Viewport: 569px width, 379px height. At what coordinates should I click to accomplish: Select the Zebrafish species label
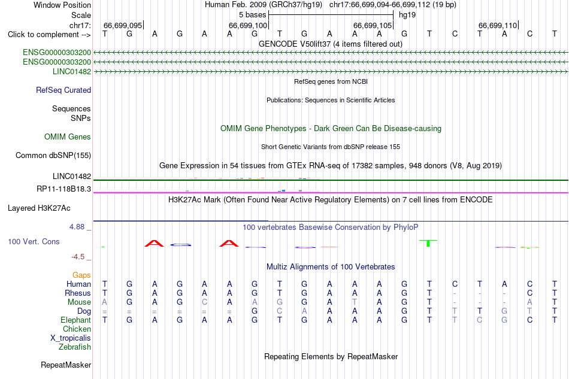[75, 347]
